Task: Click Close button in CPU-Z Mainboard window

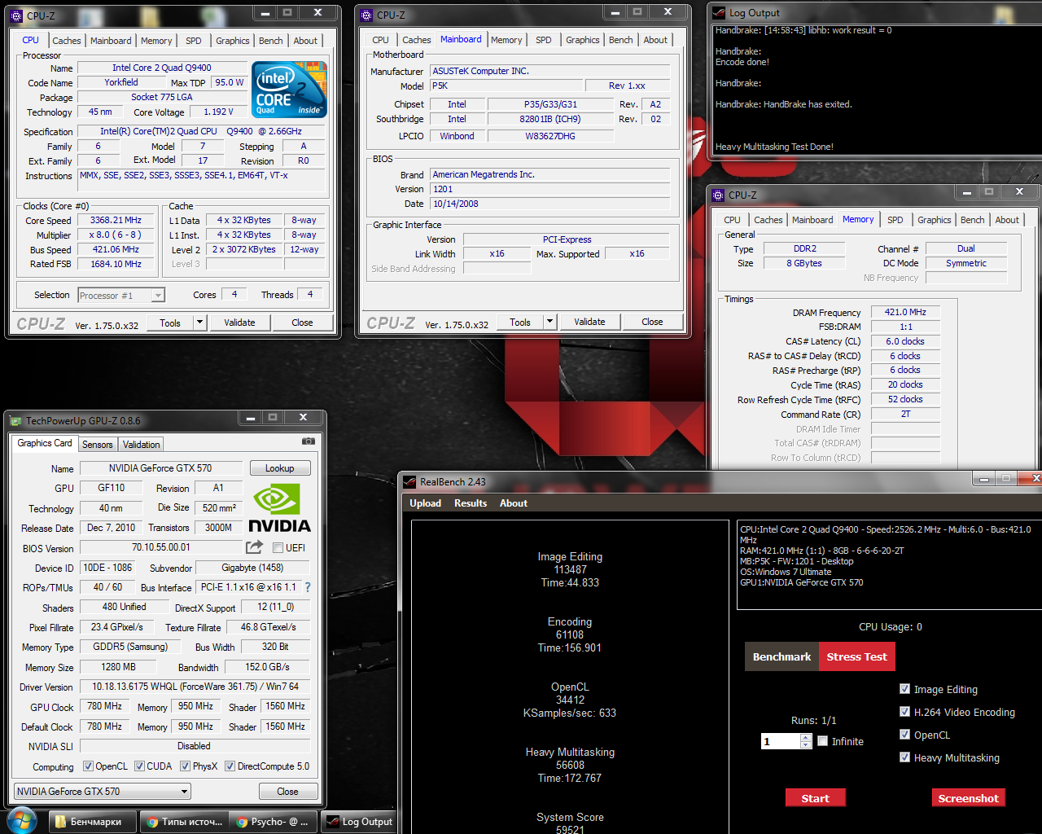Action: (652, 322)
